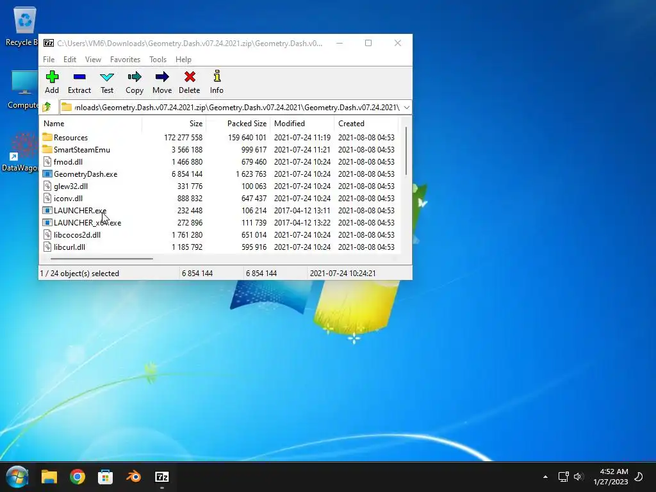The image size is (656, 492).
Task: Click LAUNCHER.exe modified date 2017-04-12 13:11
Action: pos(302,210)
